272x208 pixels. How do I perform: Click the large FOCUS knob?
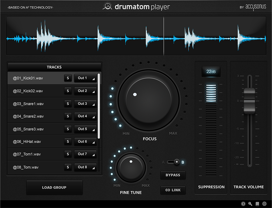pos(149,100)
